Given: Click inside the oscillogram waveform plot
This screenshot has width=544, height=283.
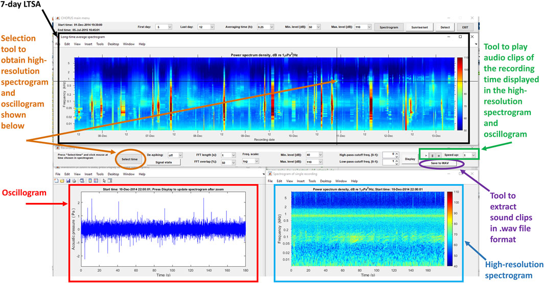Looking at the screenshot, I should 163,229.
